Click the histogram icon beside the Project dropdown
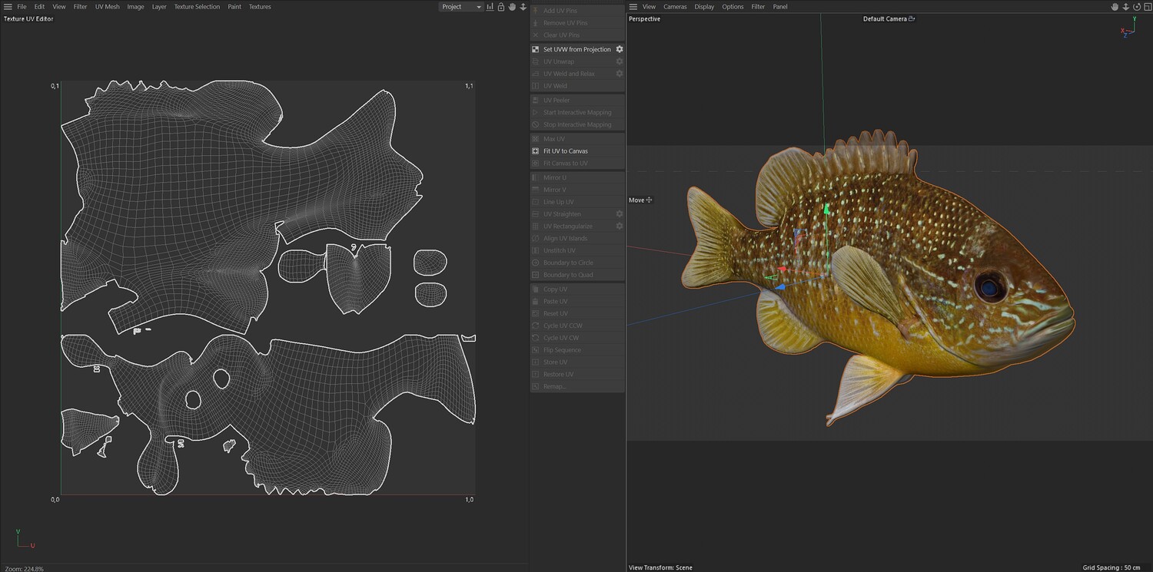Screen dimensions: 1153x572 click(x=490, y=7)
